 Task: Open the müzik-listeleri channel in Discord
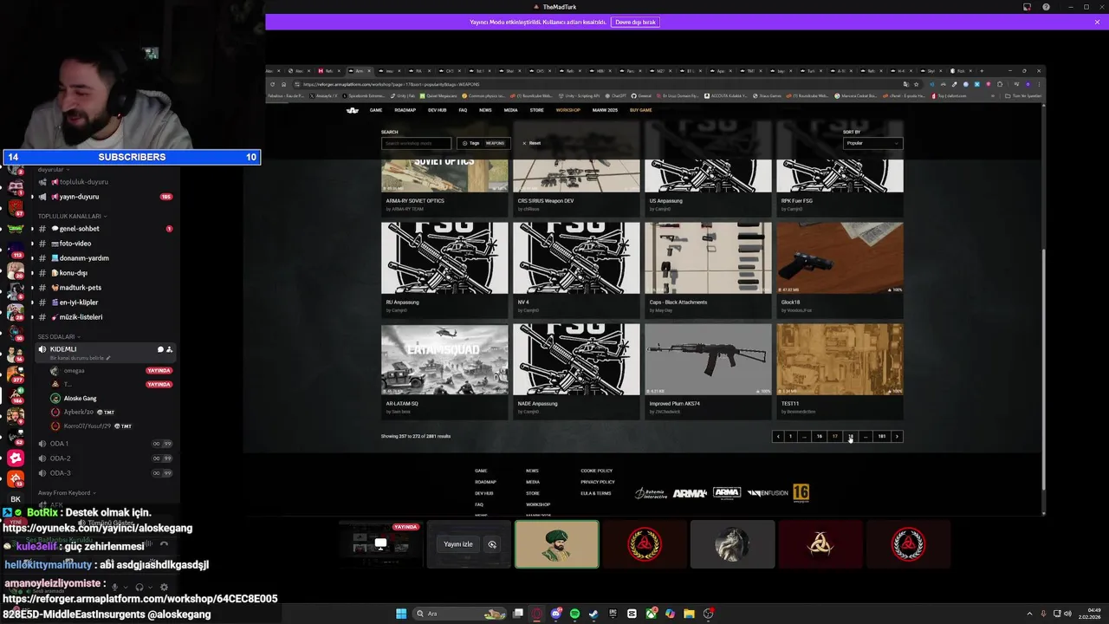tap(81, 317)
